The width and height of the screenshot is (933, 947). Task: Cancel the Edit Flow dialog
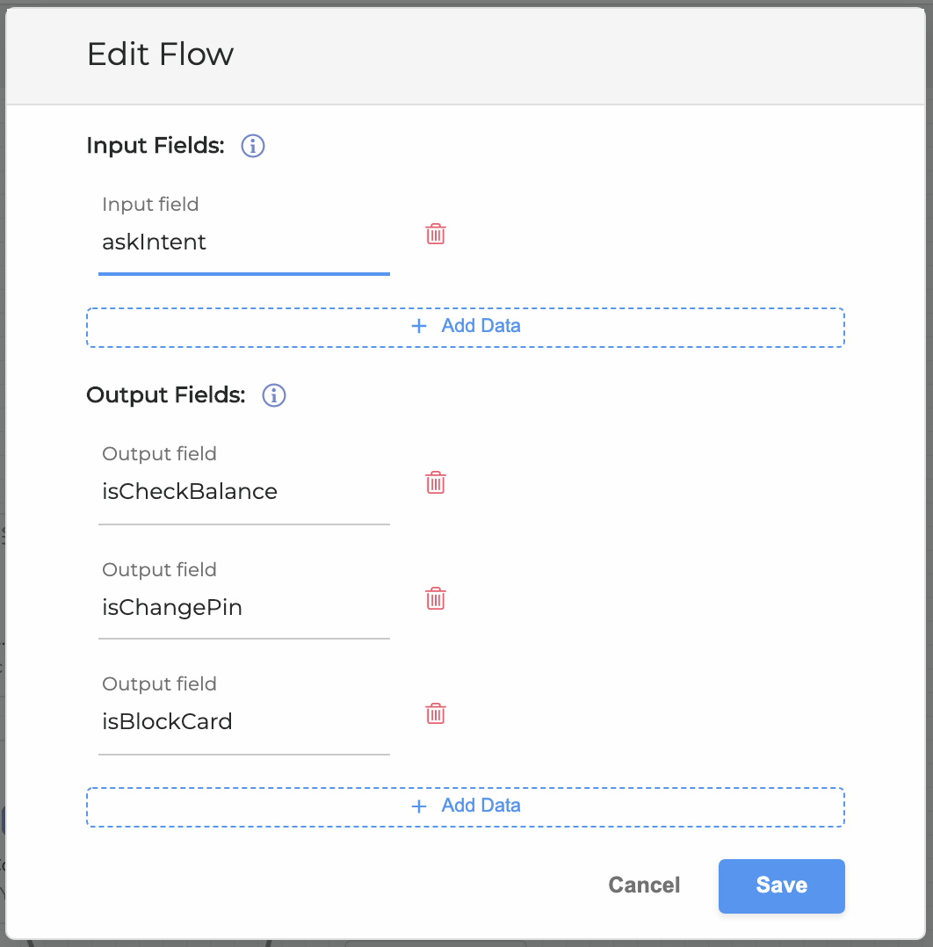pos(644,886)
